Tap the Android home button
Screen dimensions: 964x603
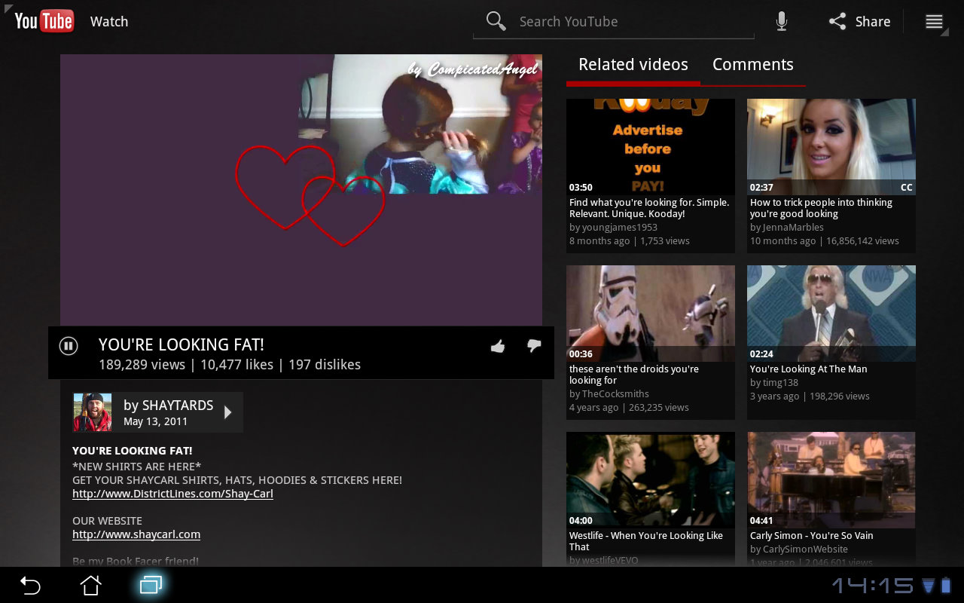(90, 585)
